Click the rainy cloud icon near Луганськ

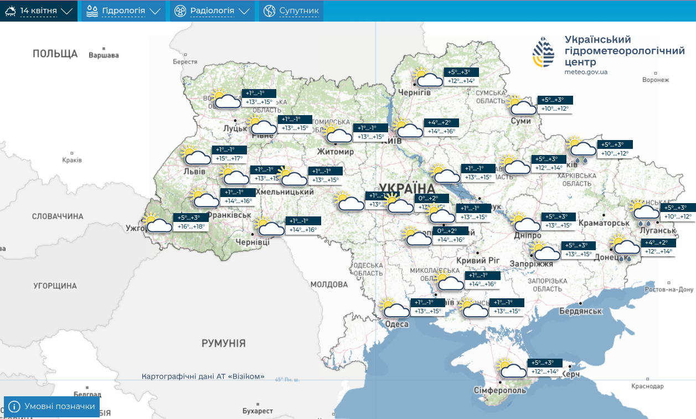[x=645, y=210]
